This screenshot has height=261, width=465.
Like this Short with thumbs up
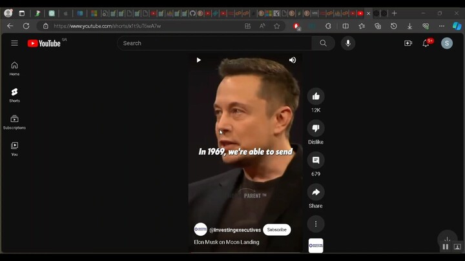316,96
